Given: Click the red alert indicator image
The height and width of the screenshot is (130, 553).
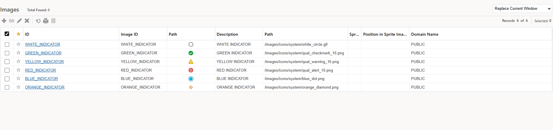Looking at the screenshot, I should 191,70.
